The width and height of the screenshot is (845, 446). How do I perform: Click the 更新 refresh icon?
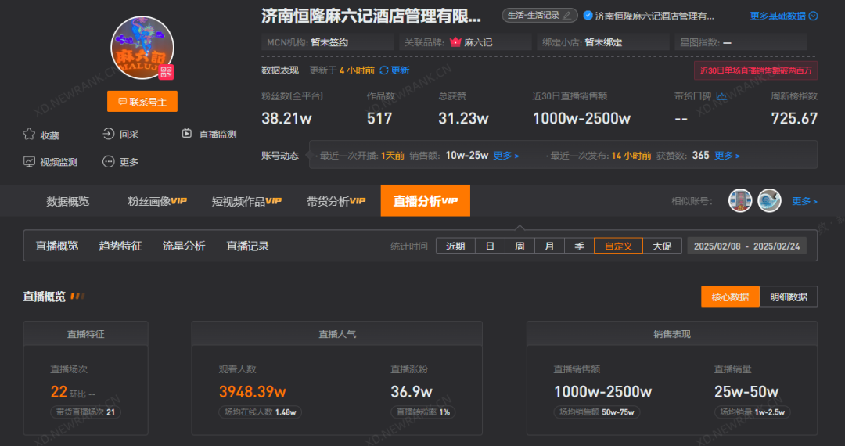(x=384, y=70)
